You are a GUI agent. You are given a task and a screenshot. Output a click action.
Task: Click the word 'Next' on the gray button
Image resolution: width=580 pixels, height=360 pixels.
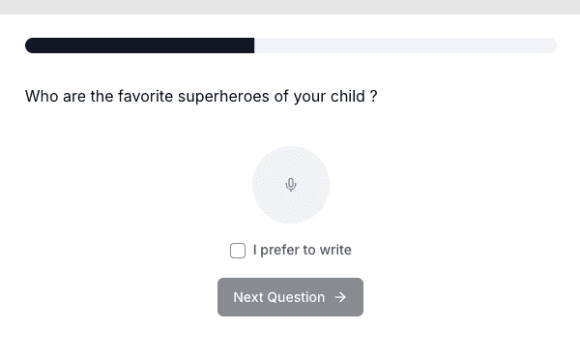pyautogui.click(x=247, y=297)
